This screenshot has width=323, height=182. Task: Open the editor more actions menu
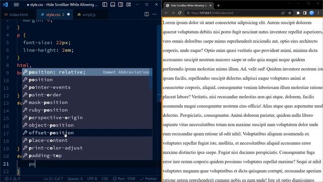tap(154, 14)
